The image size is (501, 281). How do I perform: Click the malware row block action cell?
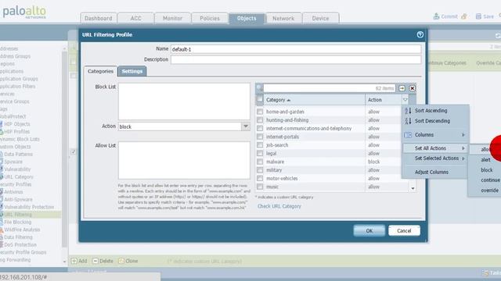pyautogui.click(x=387, y=162)
